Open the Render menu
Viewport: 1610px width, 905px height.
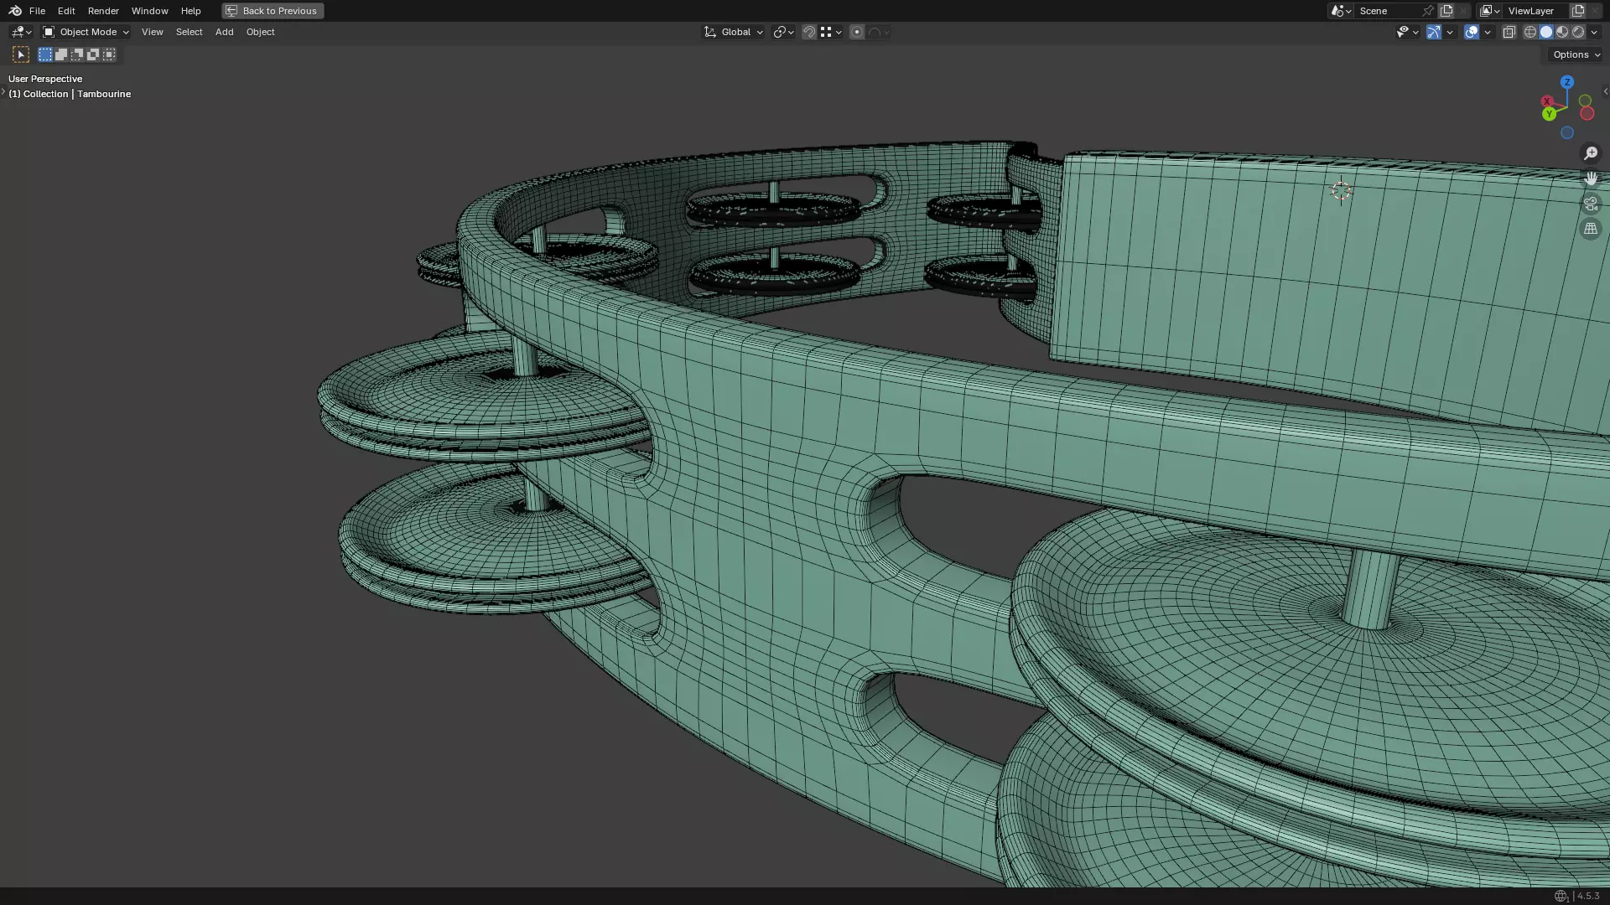[103, 11]
